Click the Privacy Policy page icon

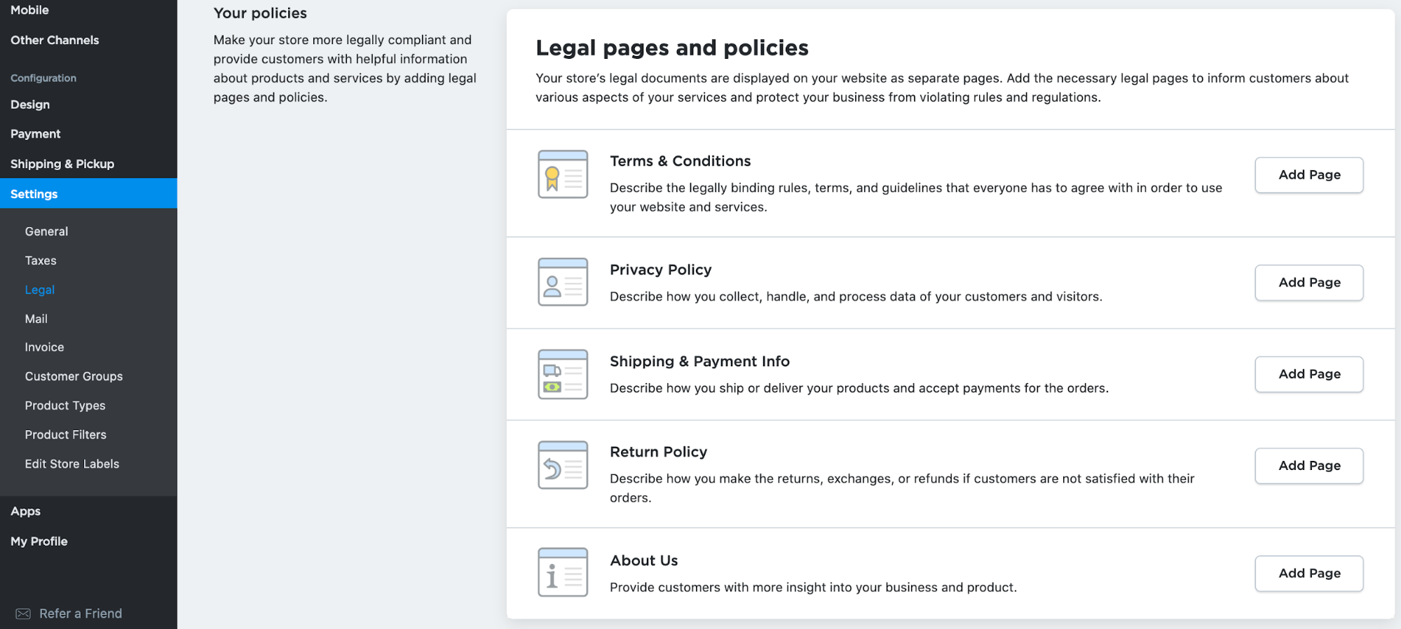563,282
